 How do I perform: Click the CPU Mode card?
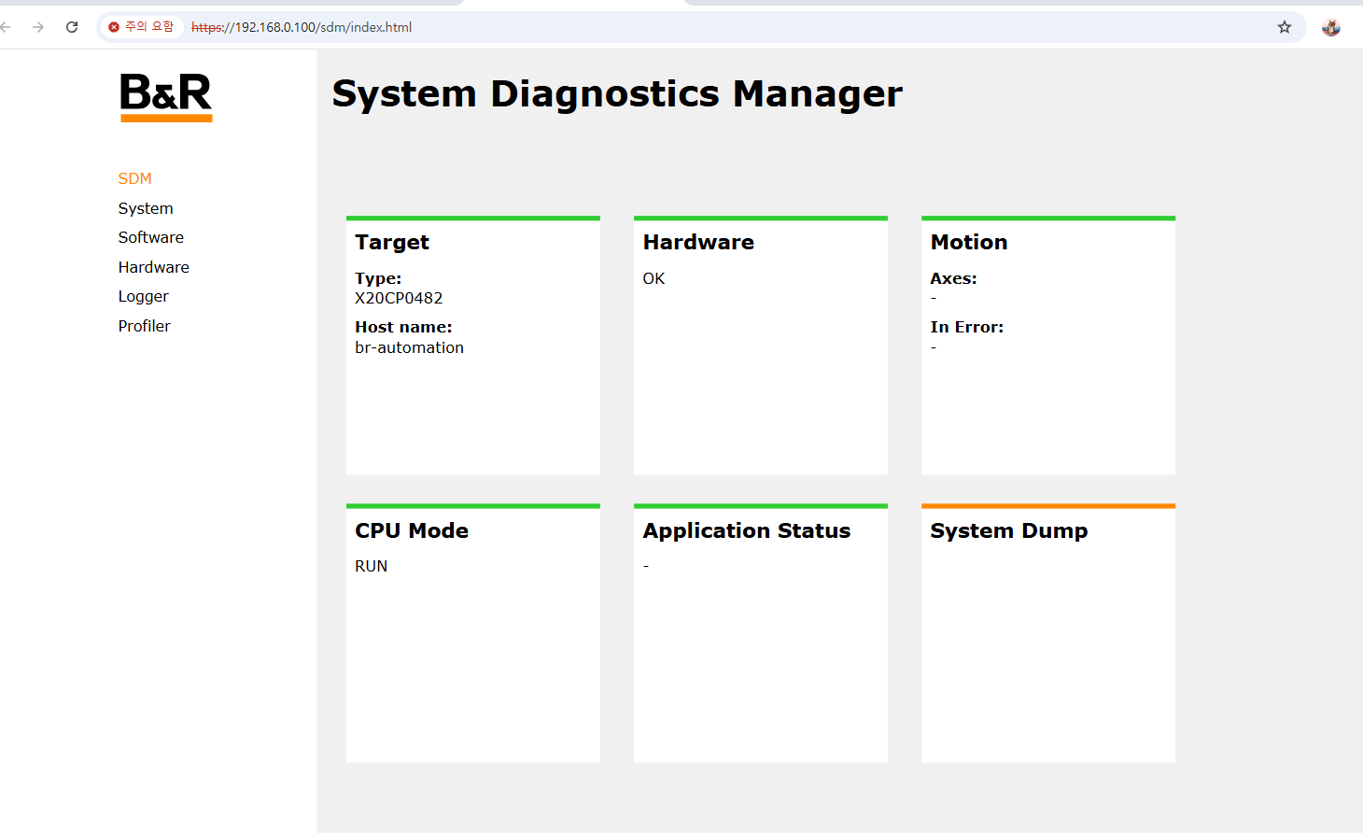point(473,633)
